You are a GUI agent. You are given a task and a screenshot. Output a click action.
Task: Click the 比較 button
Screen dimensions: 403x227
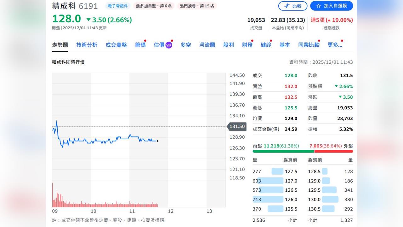pos(292,6)
